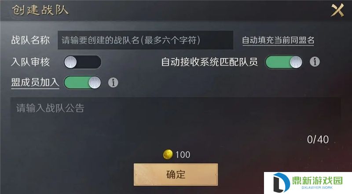Viewport: 352px width, 194px height.
Task: Click the 自动接收系统匹配队员 label text
Action: (x=209, y=62)
